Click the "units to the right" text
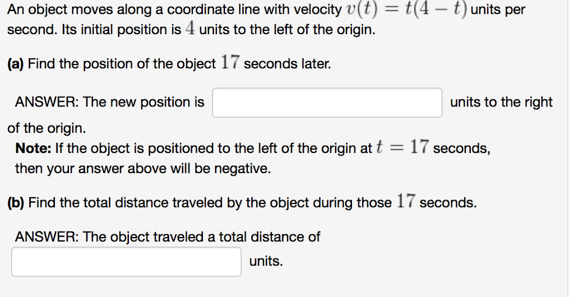 tap(501, 102)
